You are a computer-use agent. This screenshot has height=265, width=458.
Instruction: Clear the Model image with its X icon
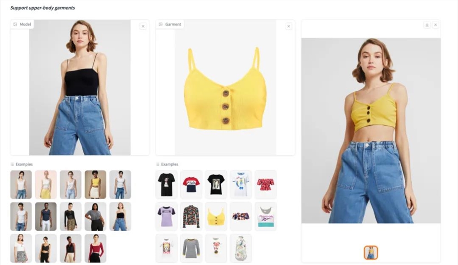click(x=143, y=26)
